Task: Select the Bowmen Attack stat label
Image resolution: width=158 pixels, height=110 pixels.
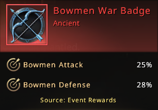Action: pos(53,65)
